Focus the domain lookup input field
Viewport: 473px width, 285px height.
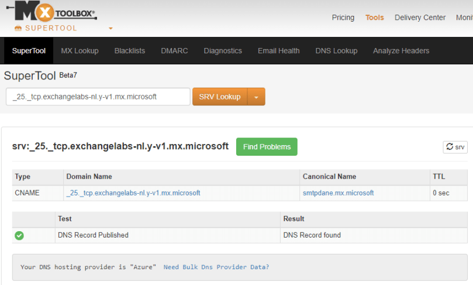(98, 97)
